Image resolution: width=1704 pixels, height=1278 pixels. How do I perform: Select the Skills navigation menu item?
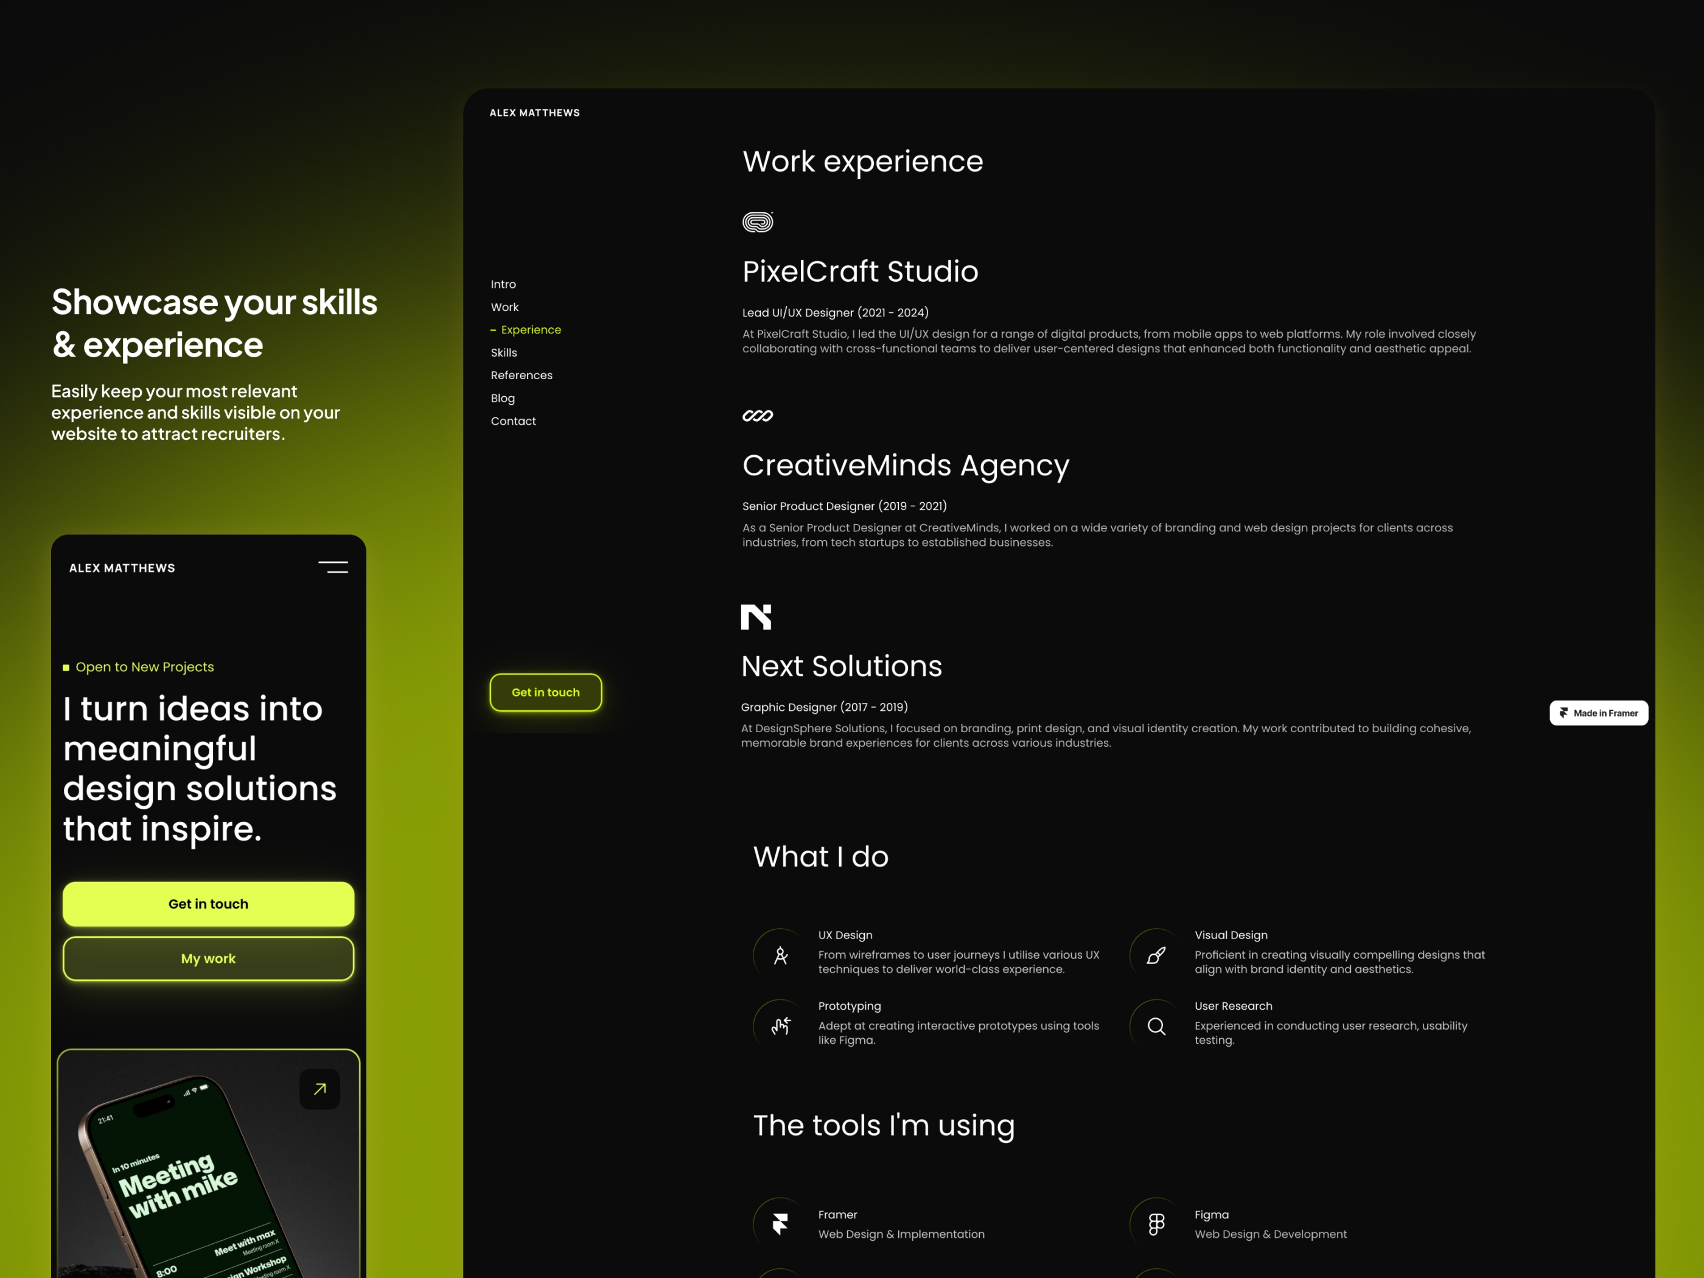(503, 352)
